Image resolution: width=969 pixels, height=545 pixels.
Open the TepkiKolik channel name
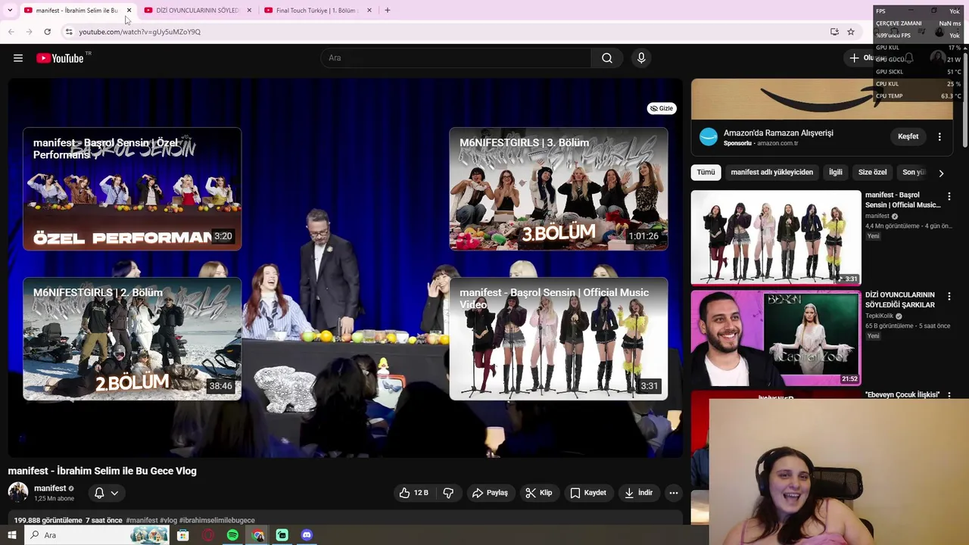(x=879, y=316)
